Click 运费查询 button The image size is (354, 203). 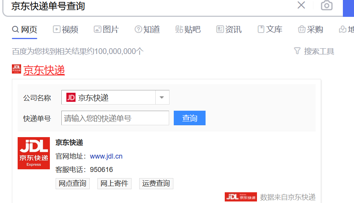(156, 183)
